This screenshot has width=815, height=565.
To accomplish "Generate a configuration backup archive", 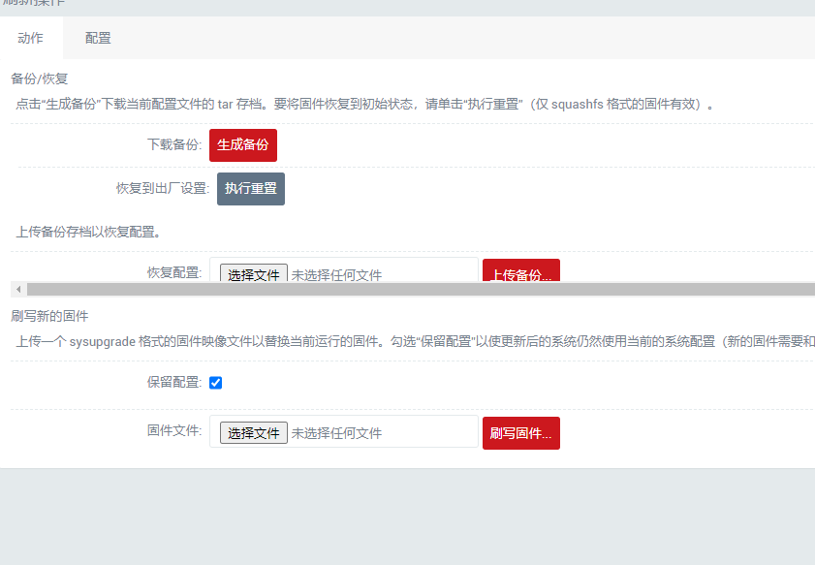I will click(242, 144).
